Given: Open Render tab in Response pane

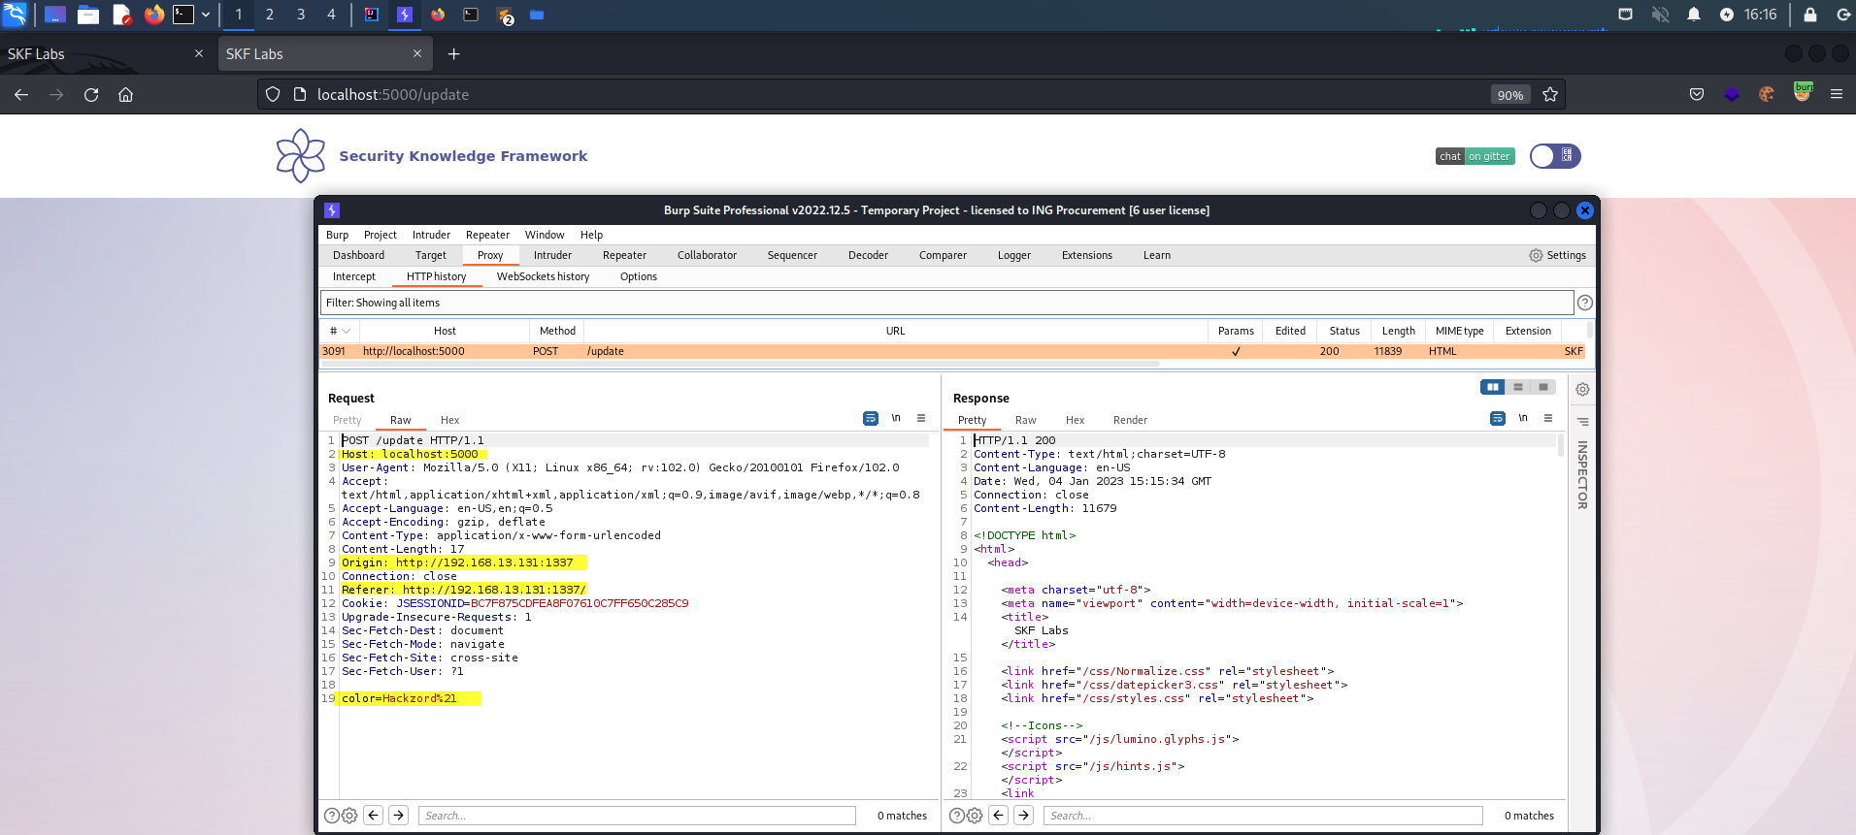Looking at the screenshot, I should click(x=1130, y=420).
